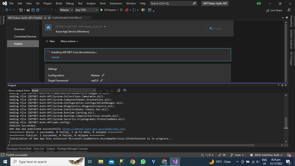Click inside the Search (Ctrl+Q) box
The height and width of the screenshot is (166, 295).
pyautogui.click(x=171, y=3)
